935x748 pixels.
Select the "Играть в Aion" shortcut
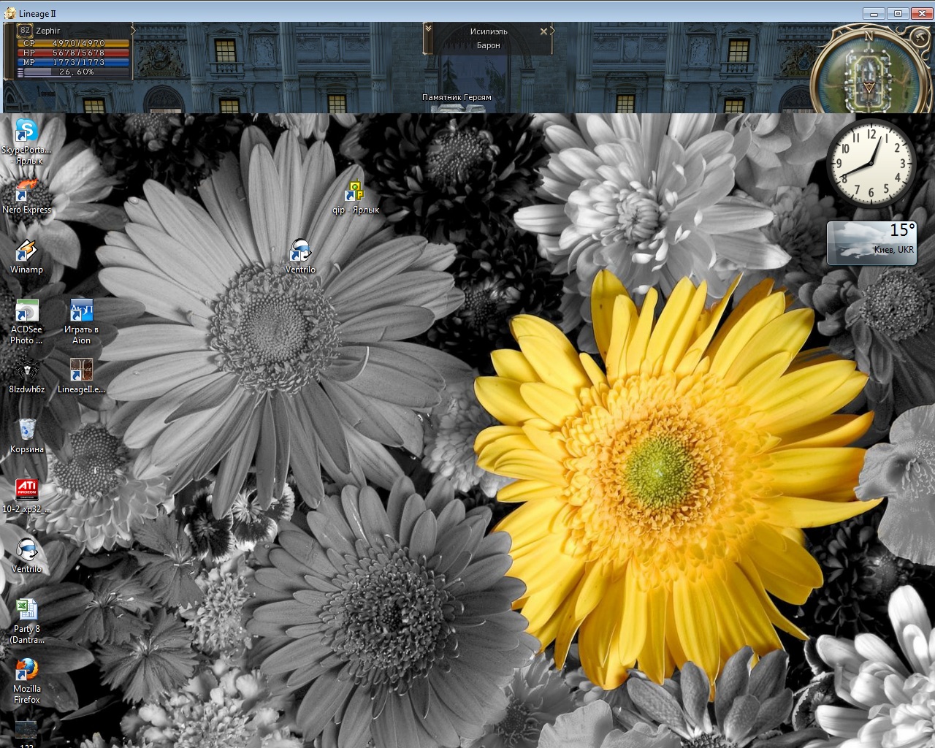click(x=81, y=321)
